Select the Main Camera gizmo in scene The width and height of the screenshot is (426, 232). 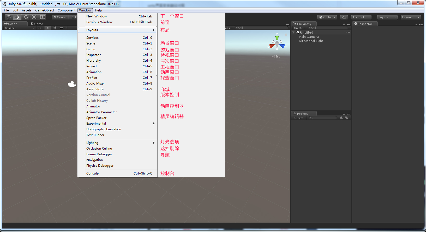tap(72, 84)
